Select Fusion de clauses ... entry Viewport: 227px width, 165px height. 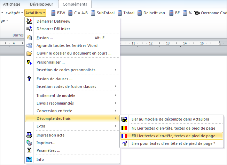(x=72, y=79)
